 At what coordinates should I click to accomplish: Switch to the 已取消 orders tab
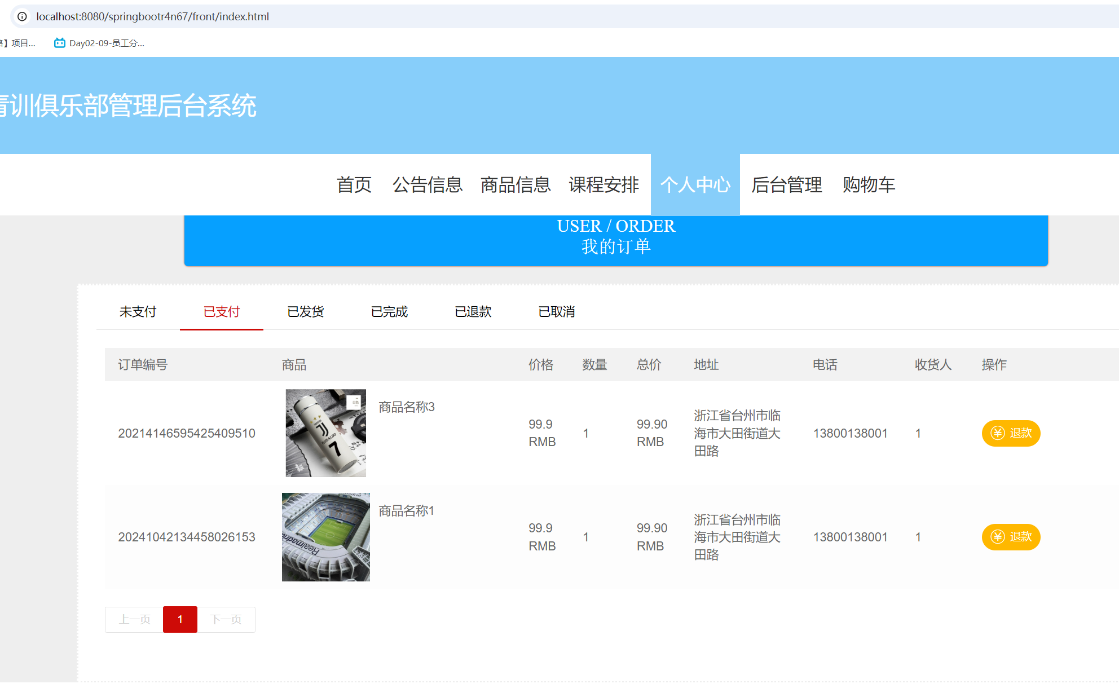[557, 311]
